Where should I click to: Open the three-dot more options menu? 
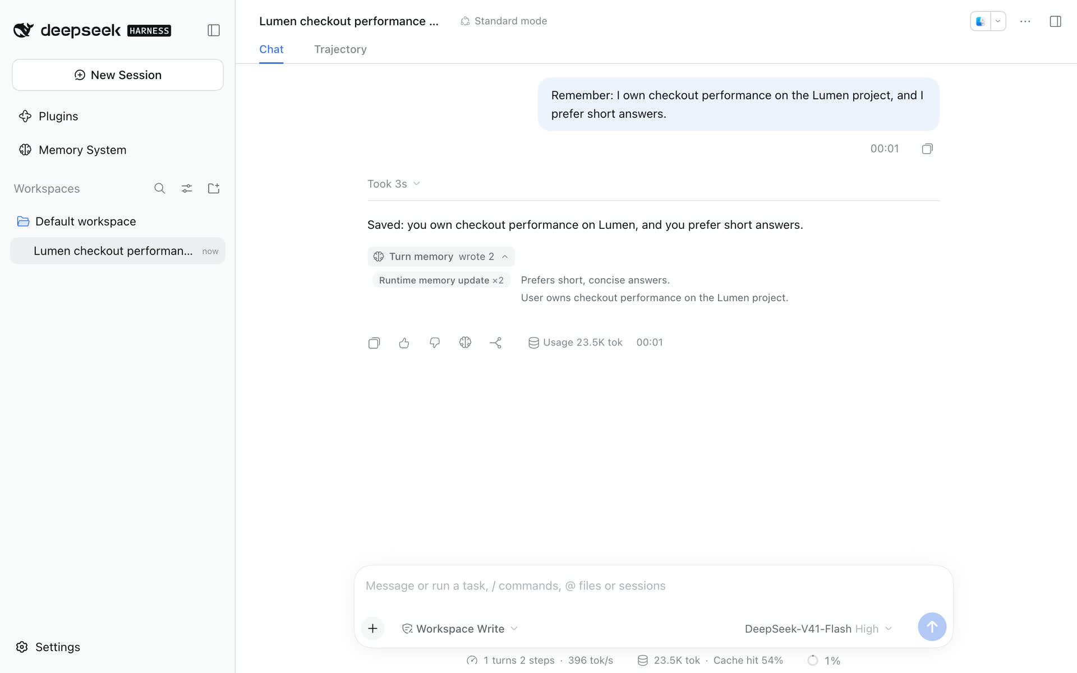pyautogui.click(x=1025, y=21)
